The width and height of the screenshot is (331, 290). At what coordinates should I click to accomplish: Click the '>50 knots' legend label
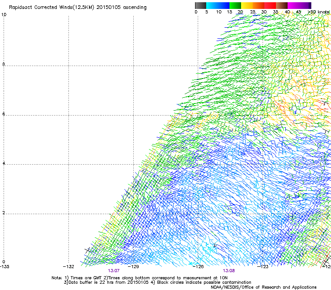(x=318, y=12)
